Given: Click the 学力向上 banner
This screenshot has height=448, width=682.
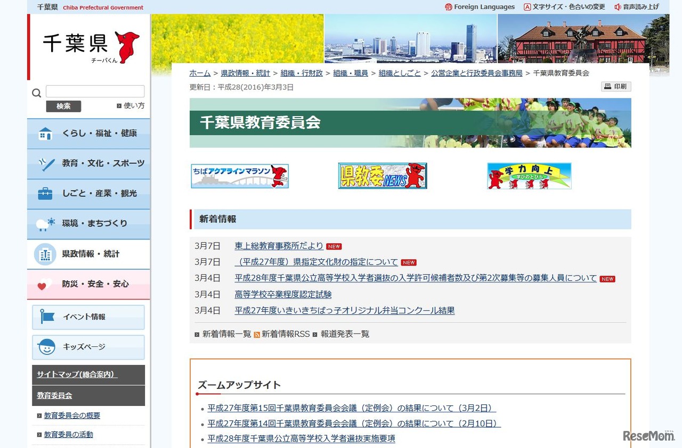Looking at the screenshot, I should tap(529, 176).
